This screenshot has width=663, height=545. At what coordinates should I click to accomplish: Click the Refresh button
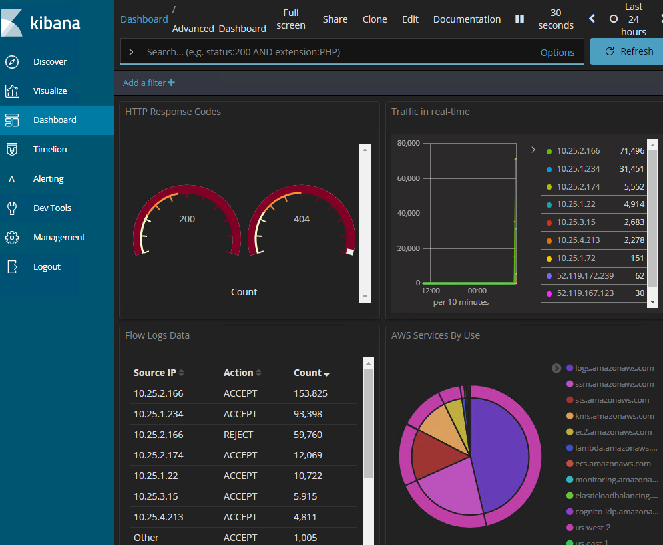(628, 51)
